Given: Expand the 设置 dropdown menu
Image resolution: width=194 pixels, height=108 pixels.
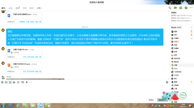Looking at the screenshot, I should point(40,8).
